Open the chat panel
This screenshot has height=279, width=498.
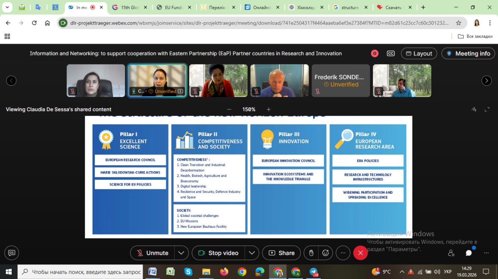point(469,253)
